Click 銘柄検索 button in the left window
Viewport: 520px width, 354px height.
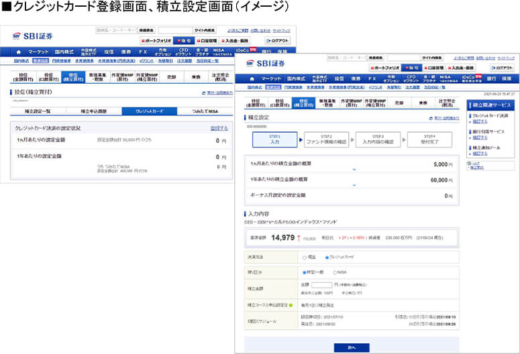point(146,30)
